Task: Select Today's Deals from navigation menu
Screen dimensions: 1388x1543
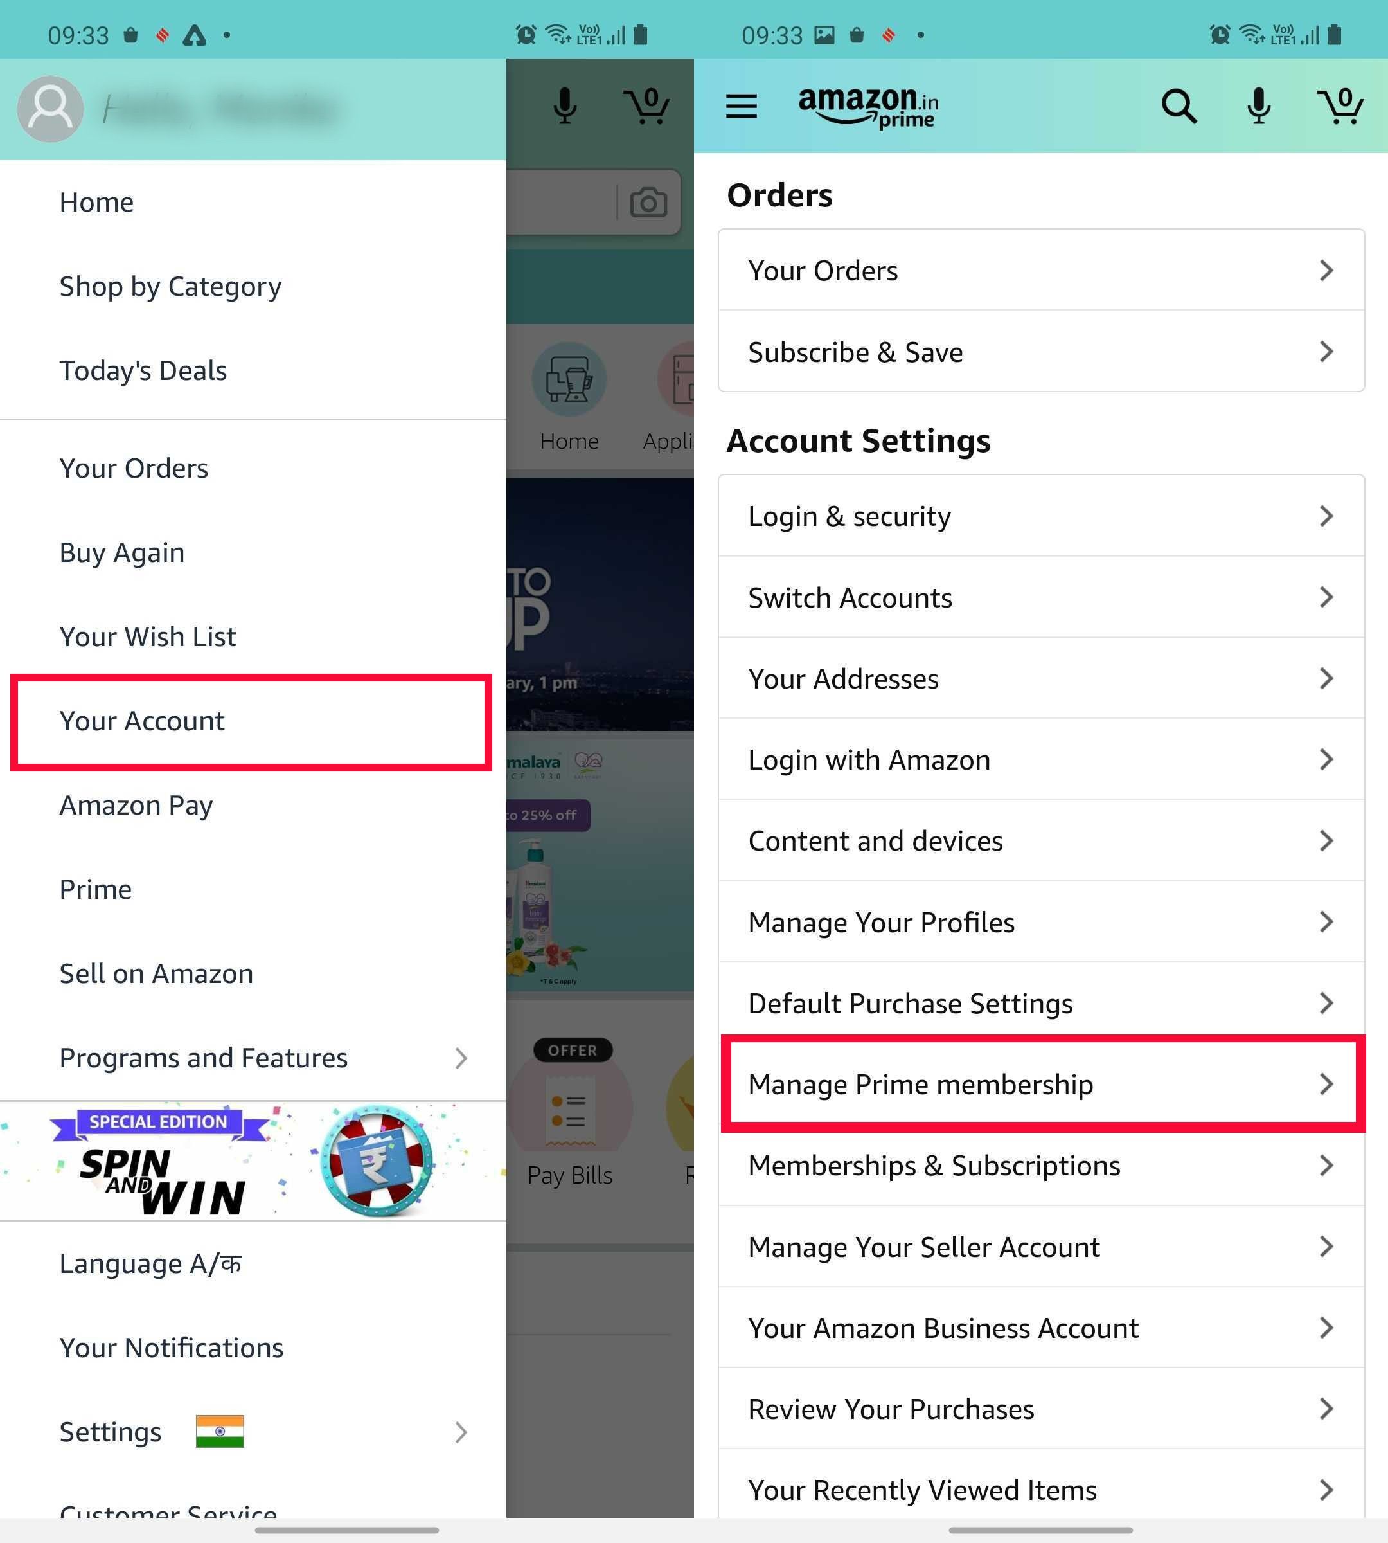Action: 142,370
